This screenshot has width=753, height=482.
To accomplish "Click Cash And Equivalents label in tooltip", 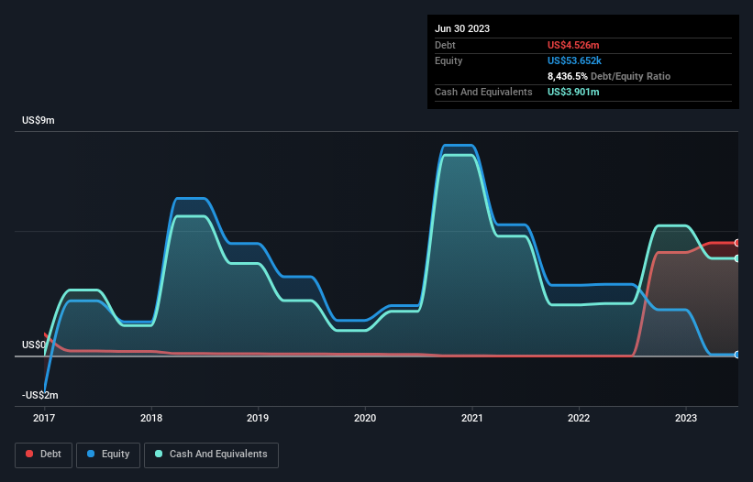I will [483, 92].
